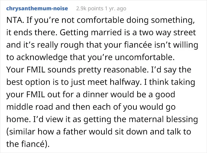
Task: Open the chrysanthemum-noise user profile
Action: click(37, 9)
